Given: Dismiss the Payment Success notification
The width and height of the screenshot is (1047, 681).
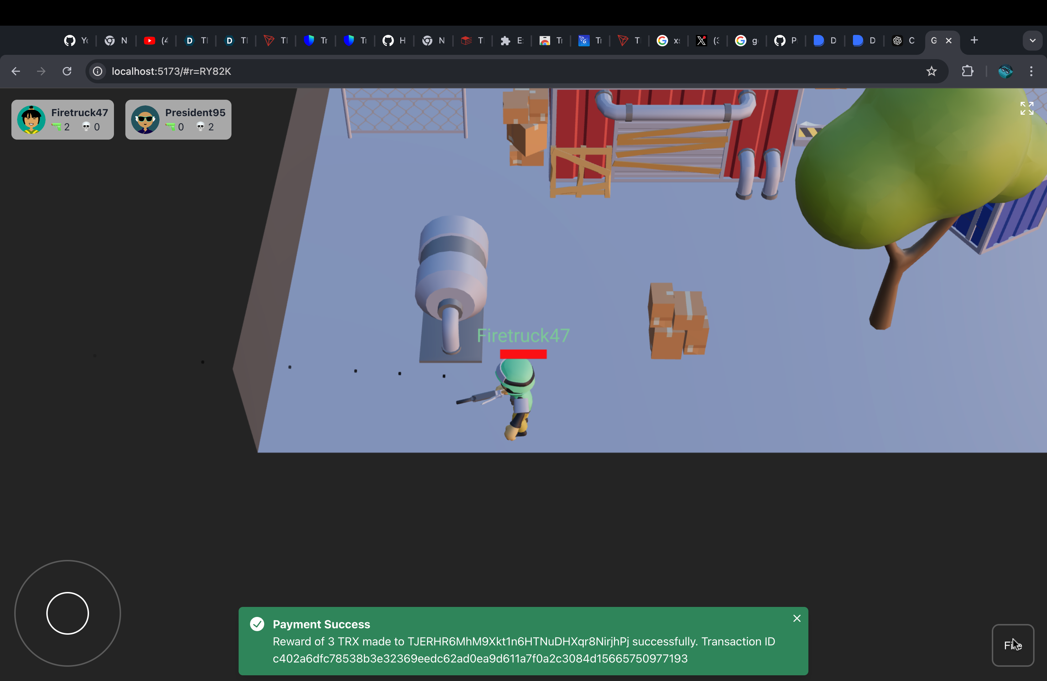Looking at the screenshot, I should [x=796, y=618].
